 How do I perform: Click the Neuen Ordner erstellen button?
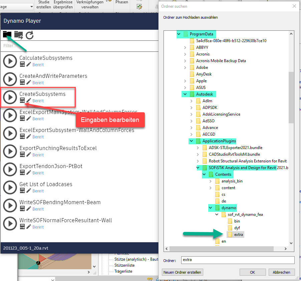(x=182, y=272)
